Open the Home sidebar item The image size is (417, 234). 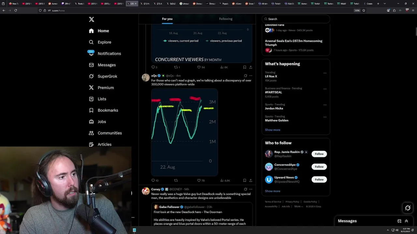pyautogui.click(x=99, y=31)
